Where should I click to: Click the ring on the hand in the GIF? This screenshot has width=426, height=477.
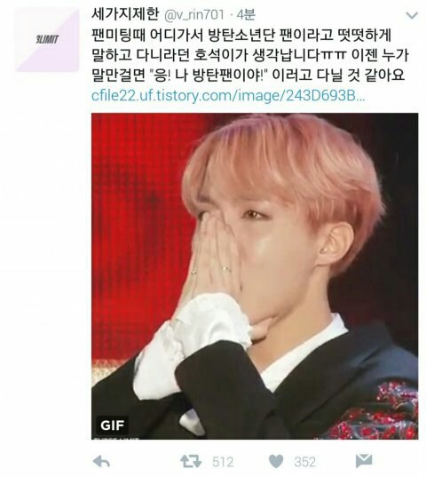pyautogui.click(x=226, y=269)
